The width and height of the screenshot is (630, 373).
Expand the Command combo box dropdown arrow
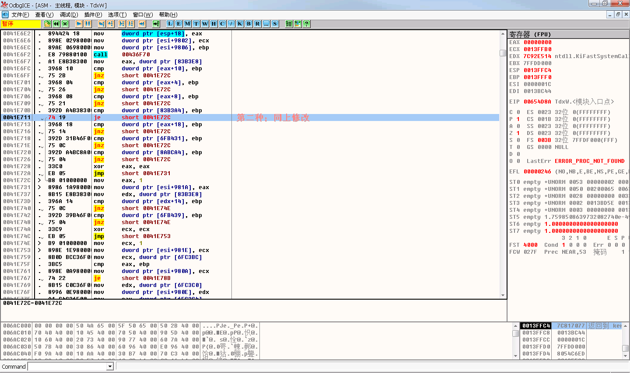coord(110,367)
